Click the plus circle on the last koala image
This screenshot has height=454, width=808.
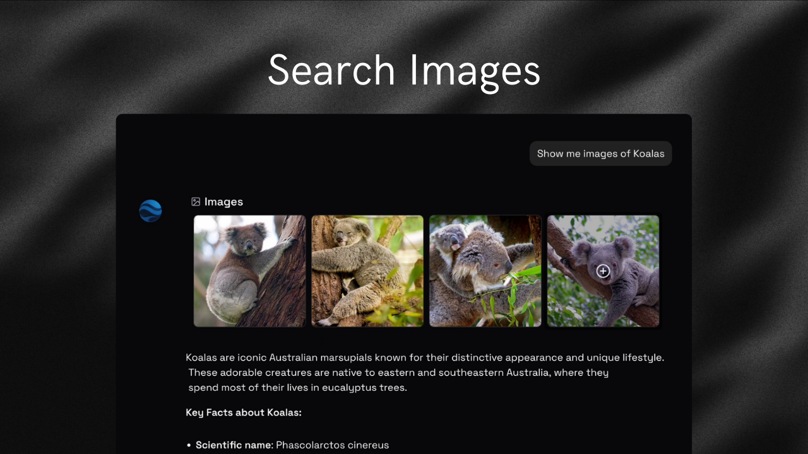coord(603,271)
